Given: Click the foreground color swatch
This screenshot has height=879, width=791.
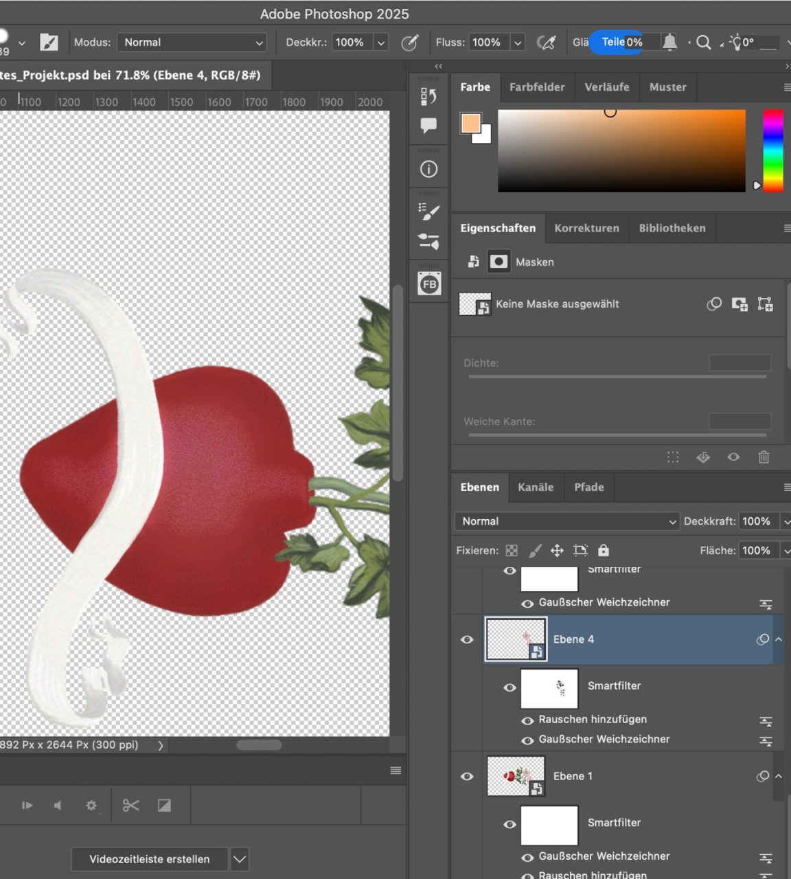Looking at the screenshot, I should (470, 124).
